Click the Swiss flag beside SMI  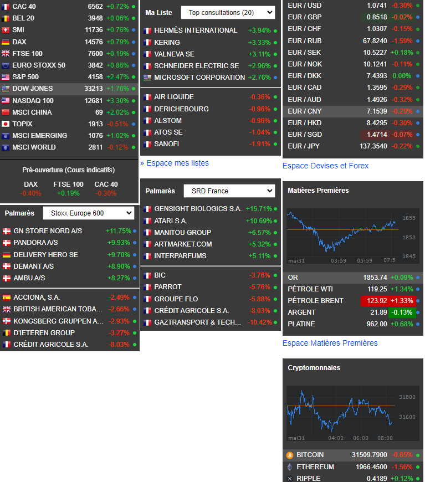tap(6, 30)
